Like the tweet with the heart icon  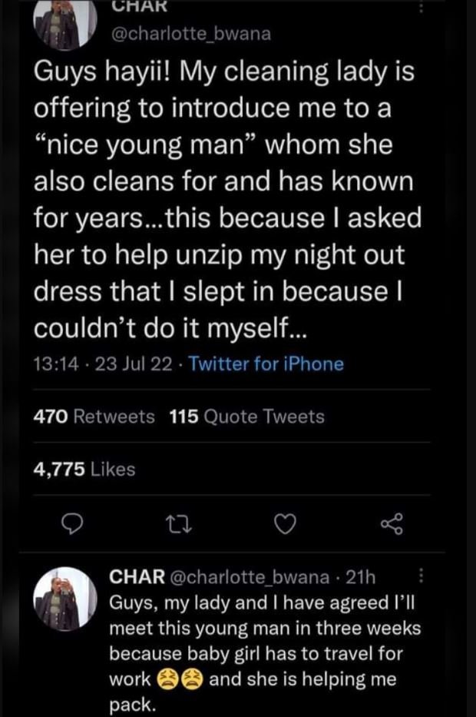tap(285, 524)
